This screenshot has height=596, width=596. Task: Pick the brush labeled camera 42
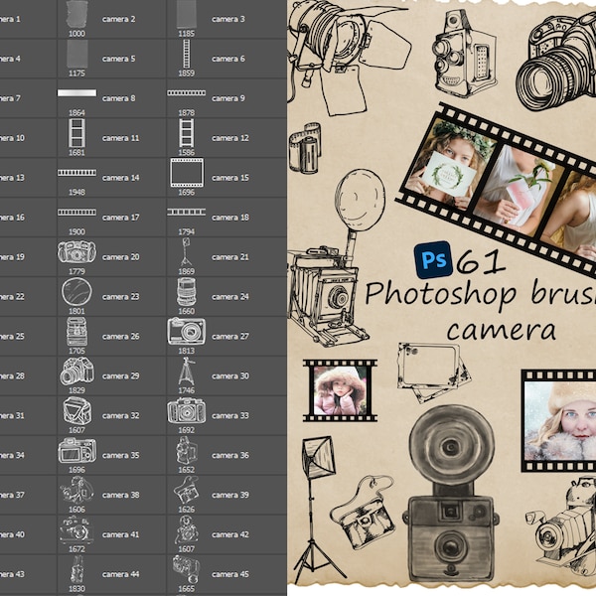point(226,534)
